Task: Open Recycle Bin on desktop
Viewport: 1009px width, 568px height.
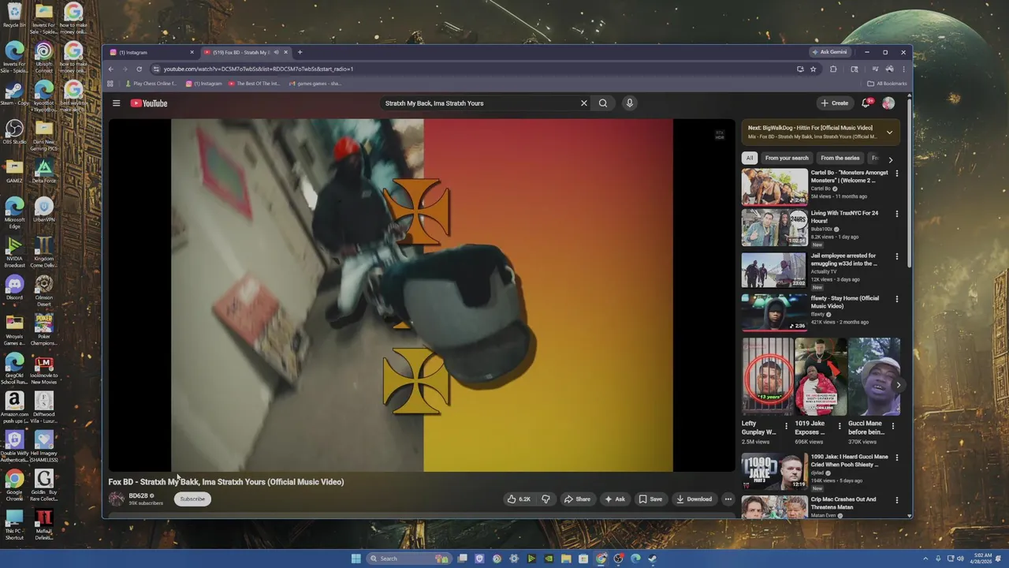Action: pyautogui.click(x=14, y=15)
